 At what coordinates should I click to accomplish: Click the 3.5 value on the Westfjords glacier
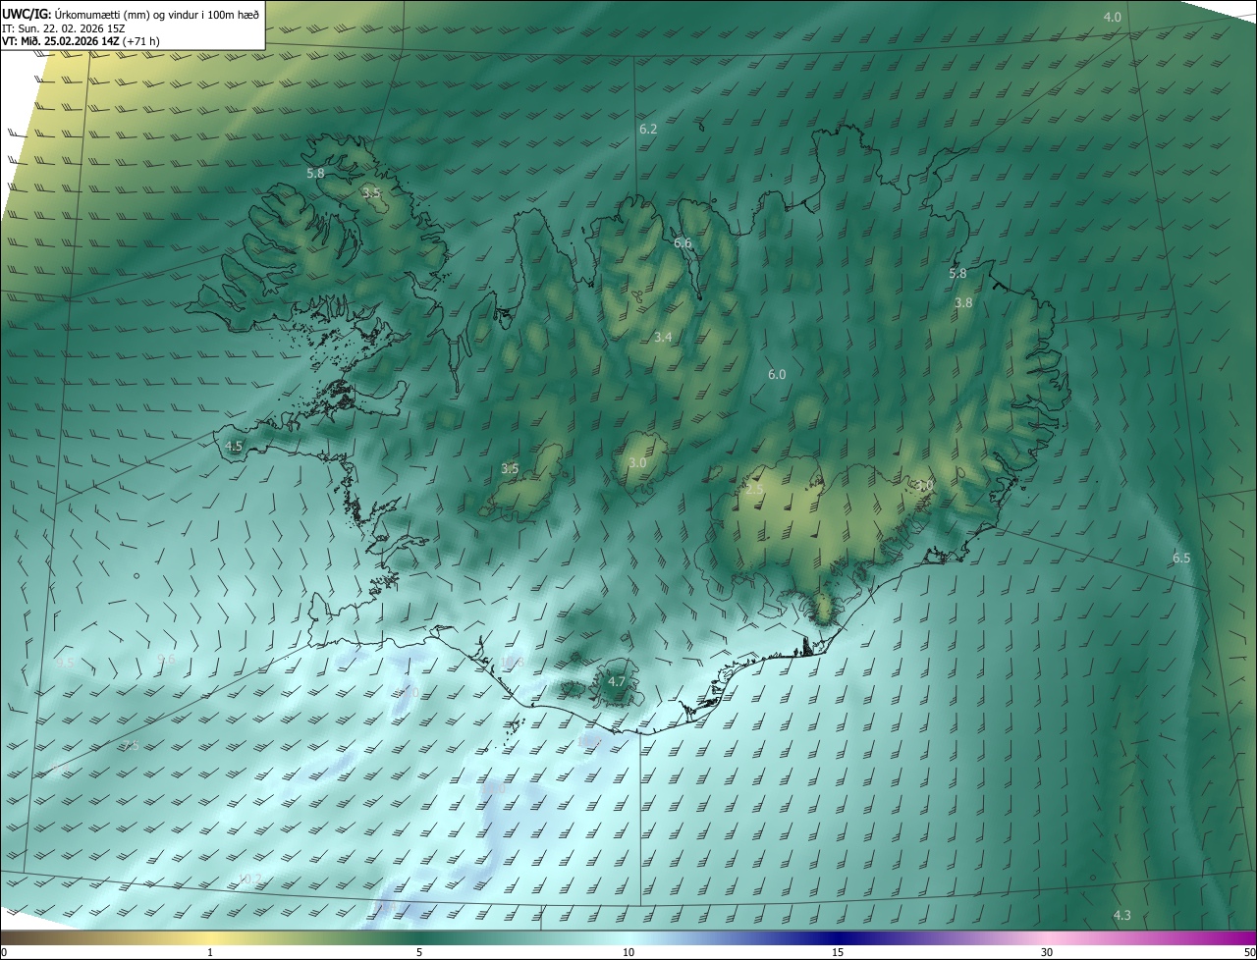[371, 193]
